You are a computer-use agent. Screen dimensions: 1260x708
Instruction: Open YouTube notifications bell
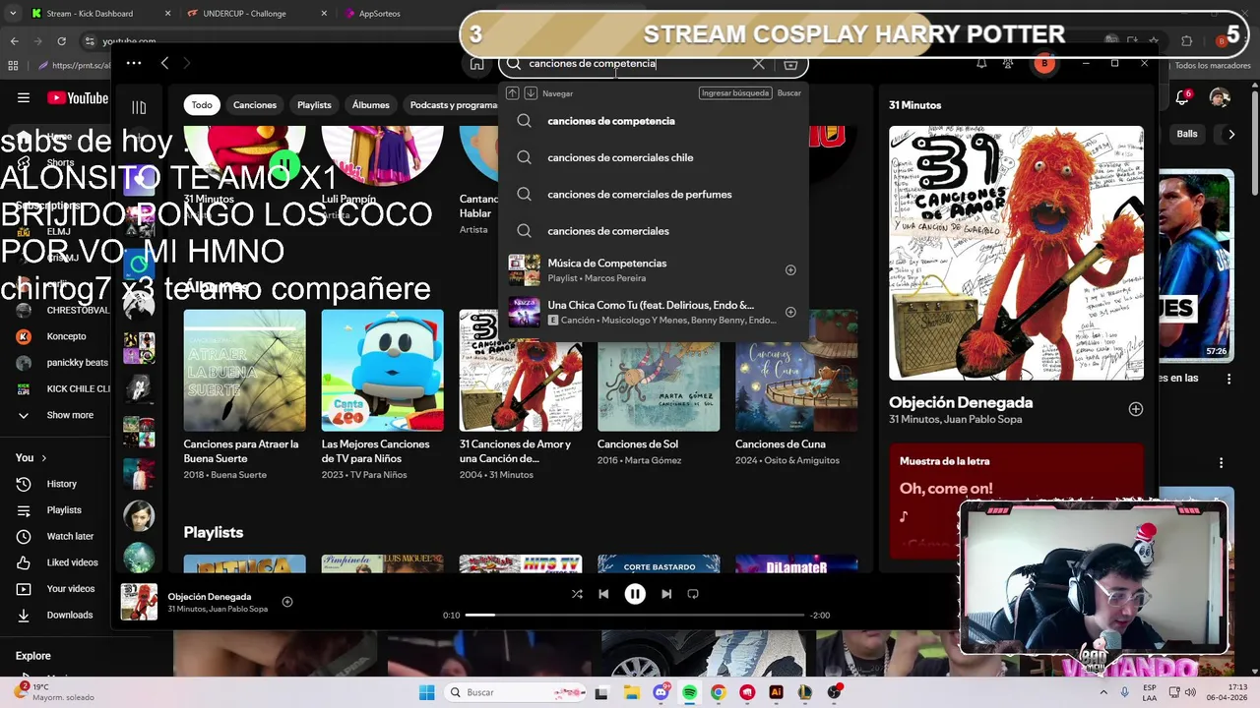1183,97
